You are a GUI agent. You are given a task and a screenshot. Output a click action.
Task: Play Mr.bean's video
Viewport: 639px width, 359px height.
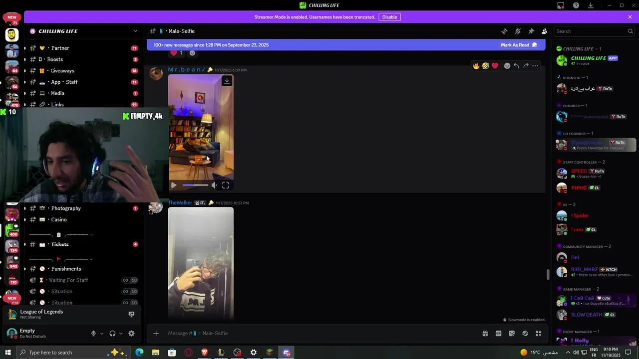click(x=174, y=185)
